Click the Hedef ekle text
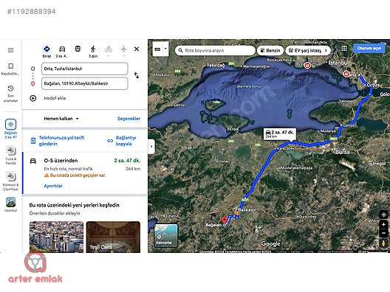This screenshot has height=292, width=390. [x=55, y=98]
